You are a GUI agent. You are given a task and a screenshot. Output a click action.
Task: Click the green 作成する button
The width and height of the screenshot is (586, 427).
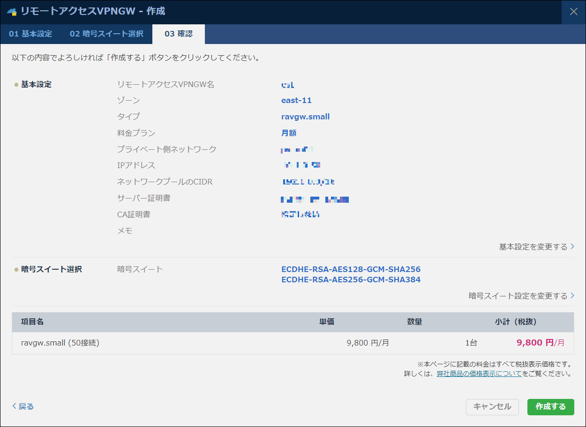(x=550, y=407)
